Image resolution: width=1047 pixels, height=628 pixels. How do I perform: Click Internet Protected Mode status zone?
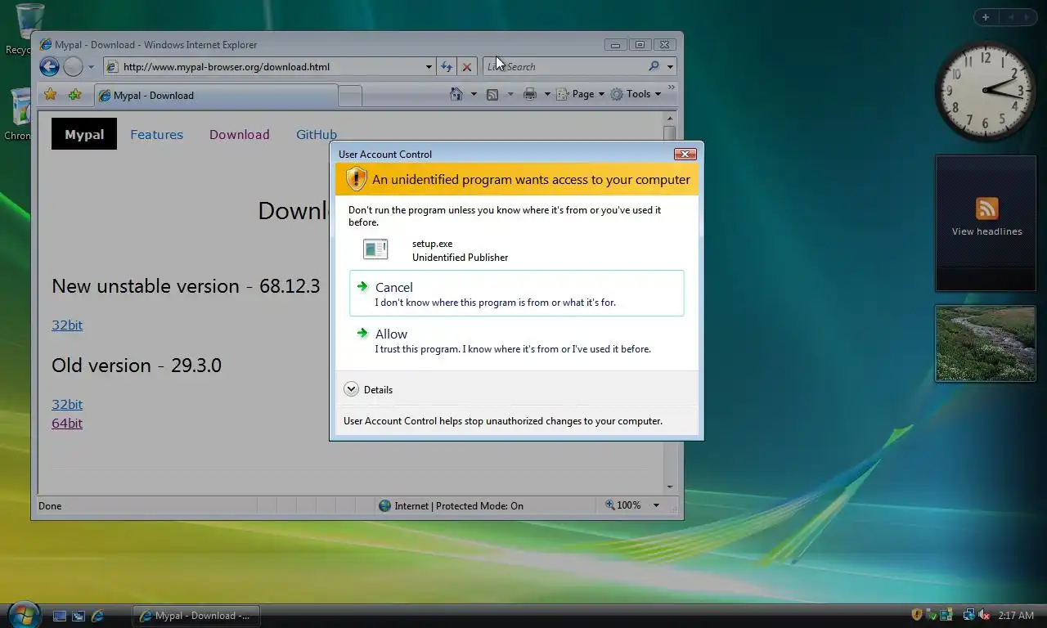(x=452, y=505)
